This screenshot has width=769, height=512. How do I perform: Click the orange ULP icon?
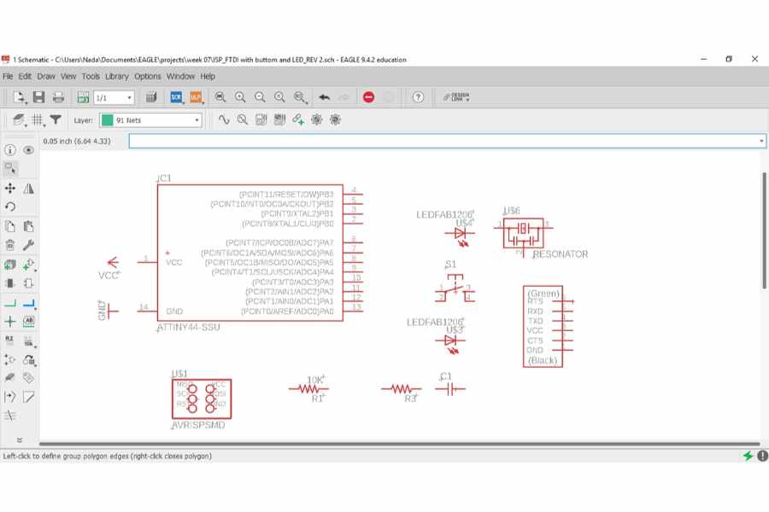tap(196, 97)
